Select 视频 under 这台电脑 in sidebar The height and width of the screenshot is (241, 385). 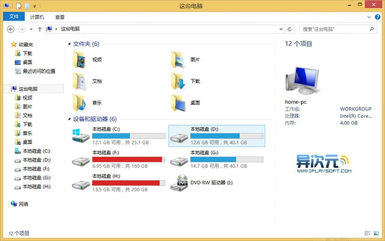click(x=27, y=97)
